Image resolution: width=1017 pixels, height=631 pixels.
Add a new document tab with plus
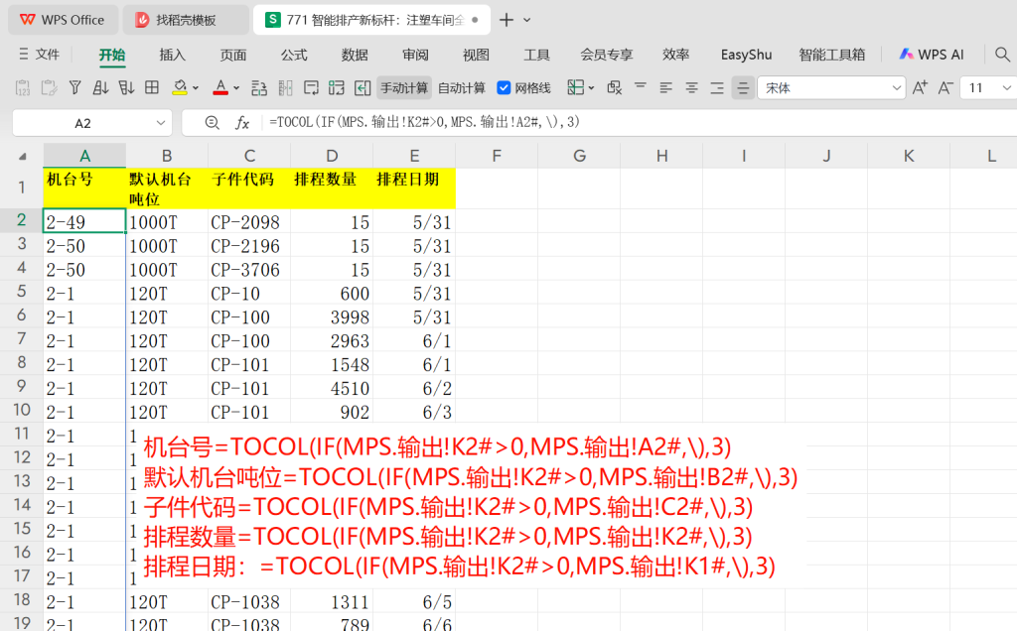pyautogui.click(x=506, y=20)
